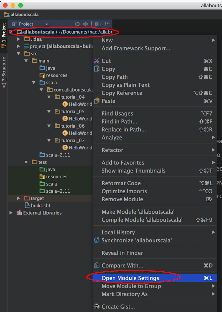Click the main resources folder icon

pos(42,75)
